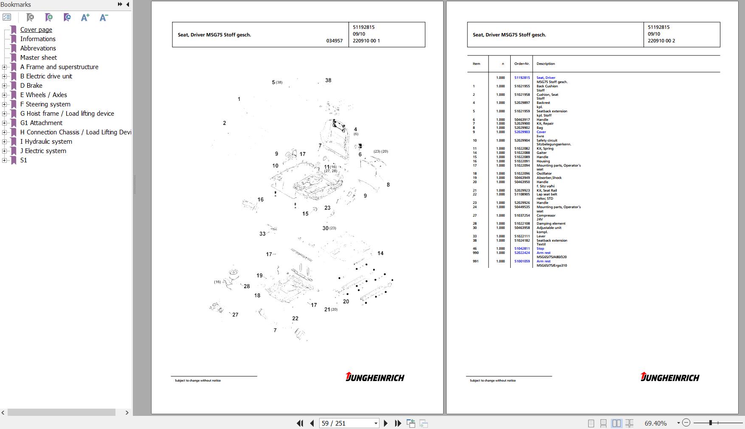This screenshot has width=745, height=429.
Task: Expand the H Connection Chassis bookmark
Action: coord(4,132)
